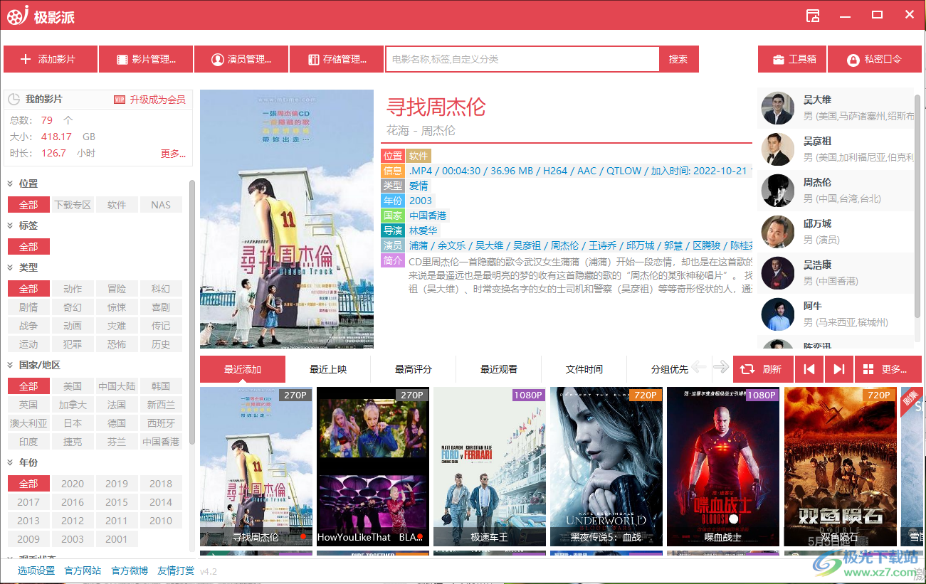
Task: Click actor 吴大维 avatar
Action: (x=777, y=108)
